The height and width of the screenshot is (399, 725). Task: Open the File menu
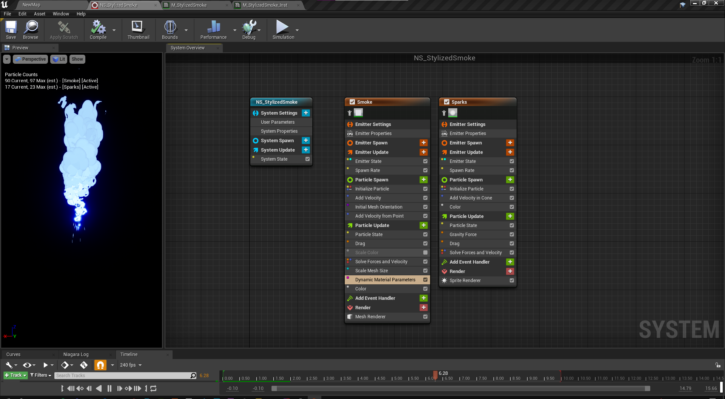[x=8, y=14]
